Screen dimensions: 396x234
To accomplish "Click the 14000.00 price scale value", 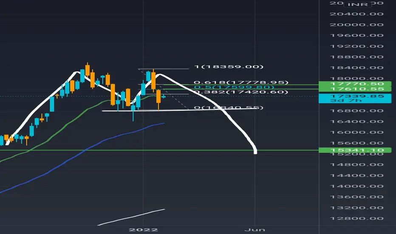I will (x=356, y=186).
